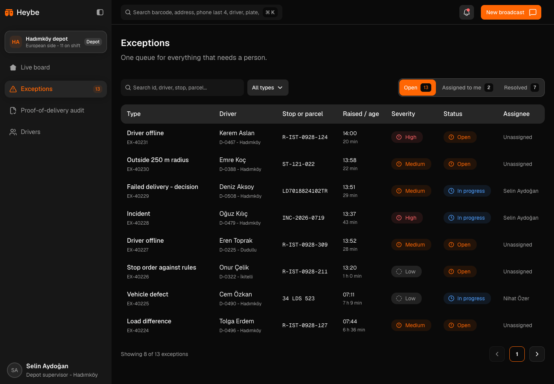The height and width of the screenshot is (384, 554).
Task: Switch to the Resolved tab
Action: [x=521, y=88]
